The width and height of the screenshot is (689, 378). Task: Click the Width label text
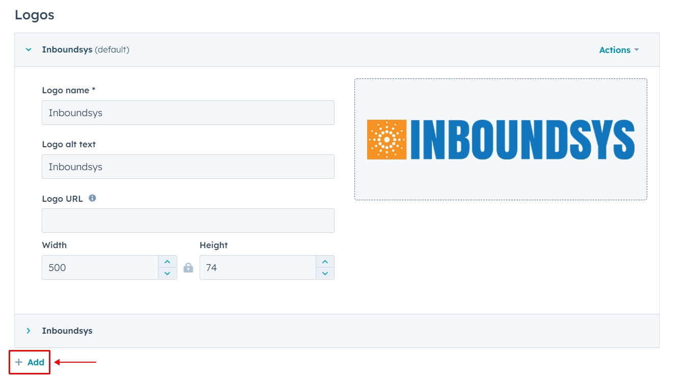pos(54,245)
